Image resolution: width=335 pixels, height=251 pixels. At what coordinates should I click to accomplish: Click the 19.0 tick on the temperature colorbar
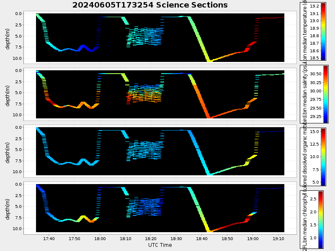click(314, 20)
